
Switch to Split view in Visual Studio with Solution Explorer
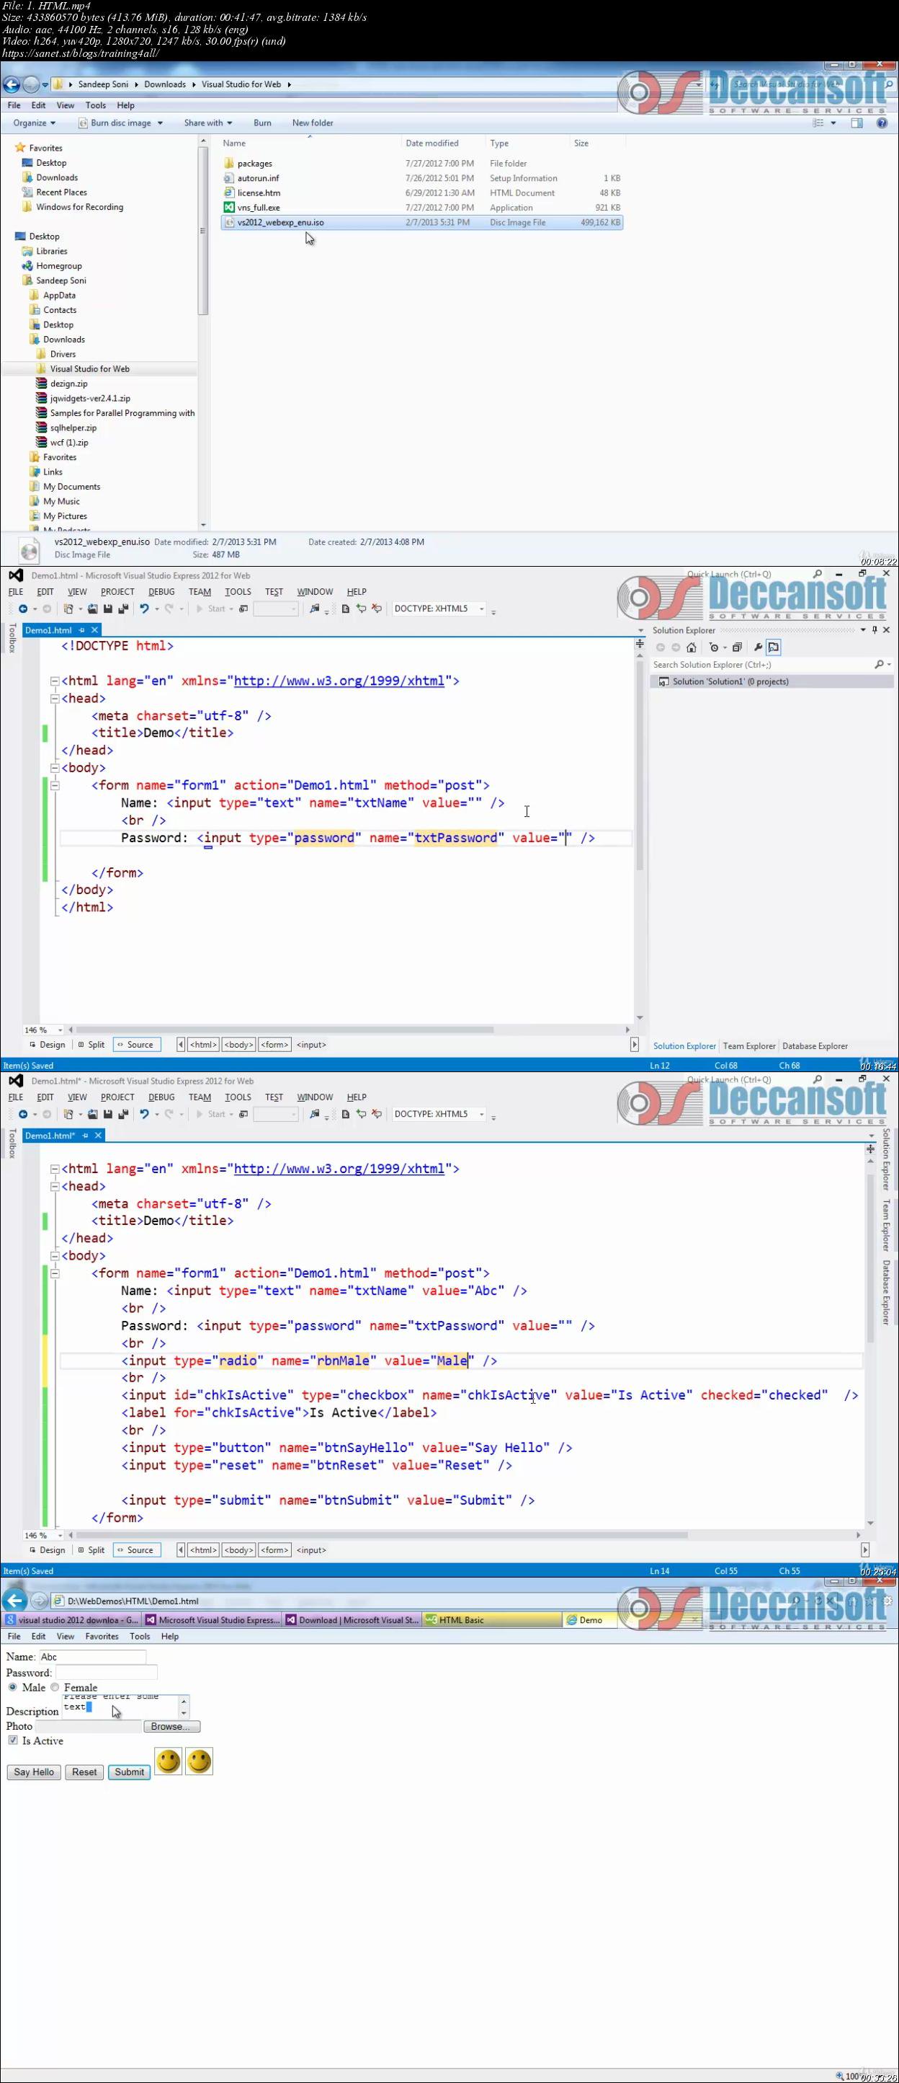tap(91, 1045)
